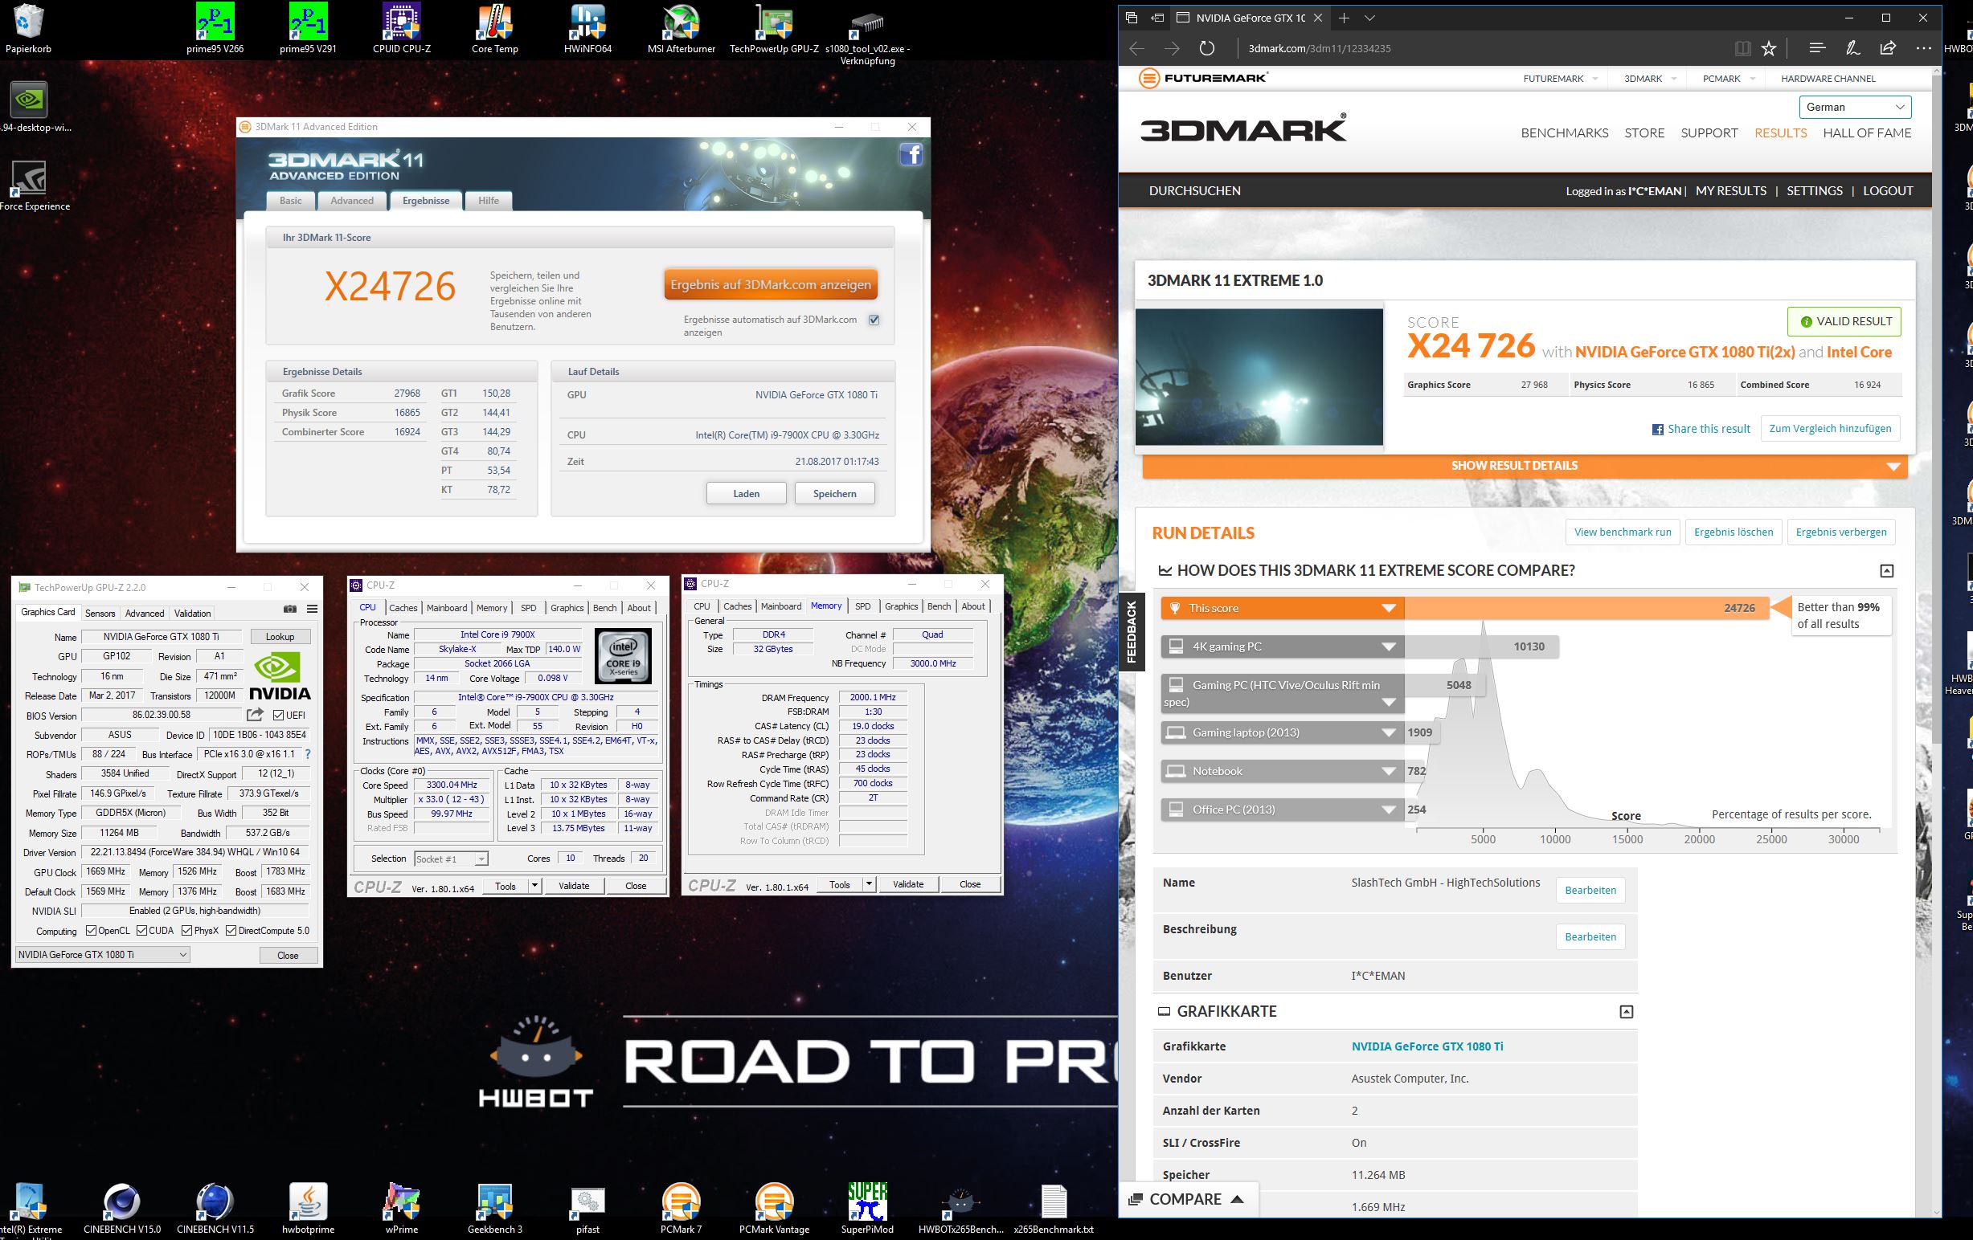Click Lookup button in GPU-Z
1973x1240 pixels.
point(280,637)
